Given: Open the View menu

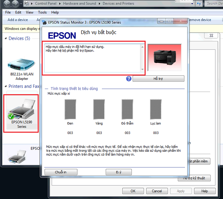Looking at the screenshot, I should 30,12.
